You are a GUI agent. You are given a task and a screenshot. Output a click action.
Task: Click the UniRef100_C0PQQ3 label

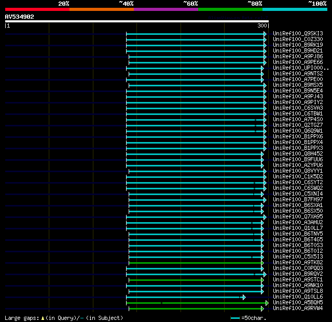click(298, 268)
